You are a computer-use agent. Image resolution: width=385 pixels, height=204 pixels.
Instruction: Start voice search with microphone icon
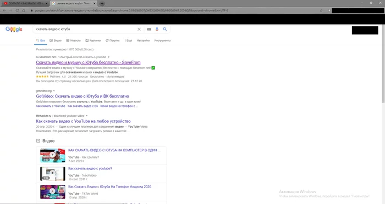(157, 29)
